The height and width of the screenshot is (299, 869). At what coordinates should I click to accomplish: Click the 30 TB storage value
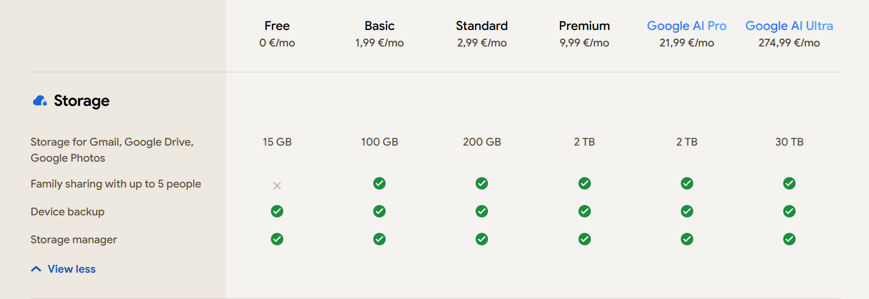click(x=789, y=142)
